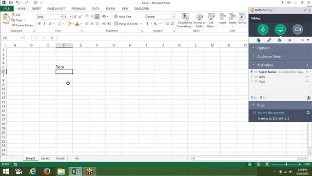Toggle GoToMeeting screen sharing button
The image size is (312, 176).
(280, 29)
